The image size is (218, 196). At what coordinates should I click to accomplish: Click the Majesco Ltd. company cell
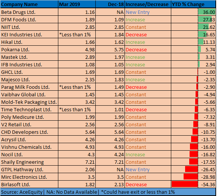point(29,80)
